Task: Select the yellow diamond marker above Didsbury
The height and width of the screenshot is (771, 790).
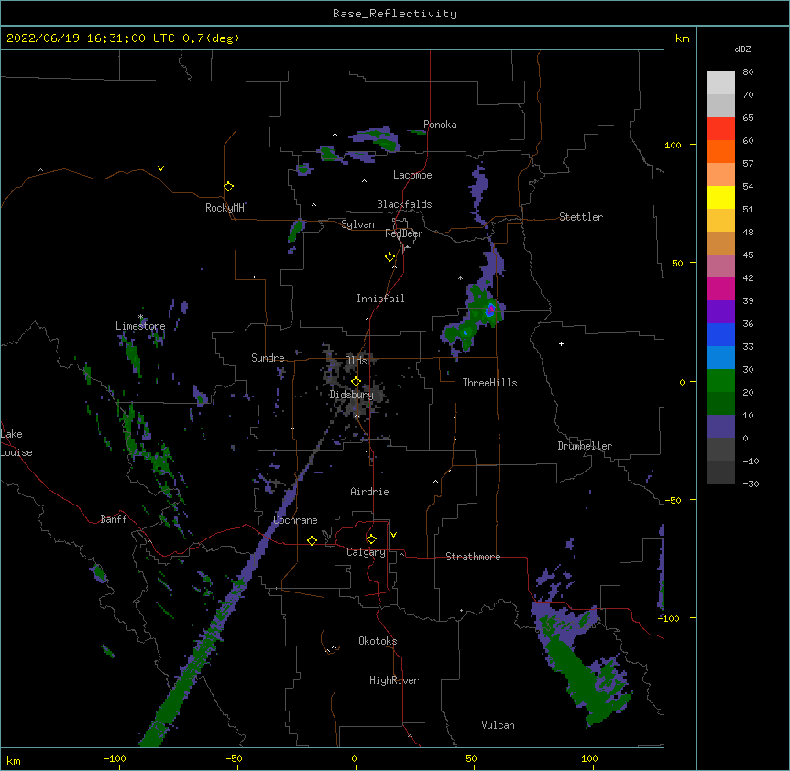Action: tap(356, 382)
